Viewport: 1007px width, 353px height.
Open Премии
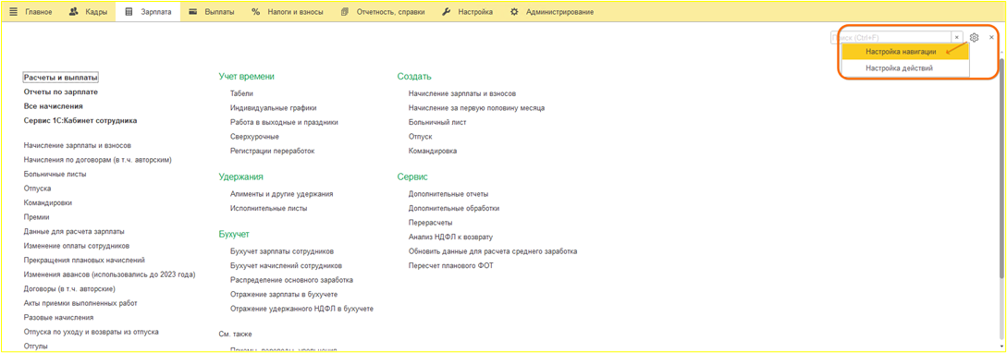[37, 217]
